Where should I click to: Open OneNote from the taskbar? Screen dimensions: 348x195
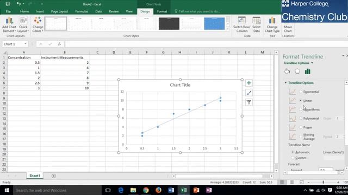click(209, 190)
